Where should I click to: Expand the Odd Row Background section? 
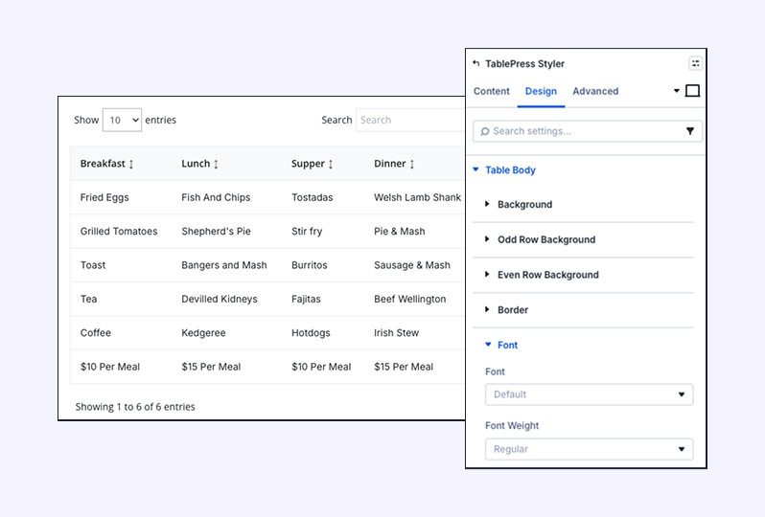pos(545,239)
